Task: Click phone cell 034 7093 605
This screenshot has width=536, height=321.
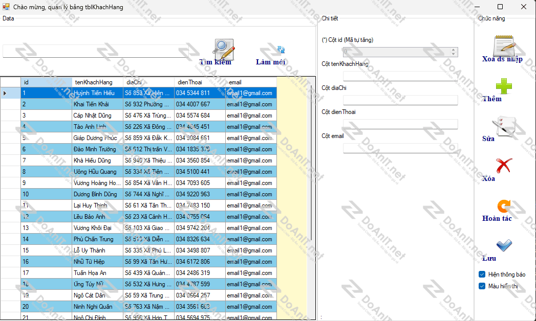Action: [x=200, y=183]
